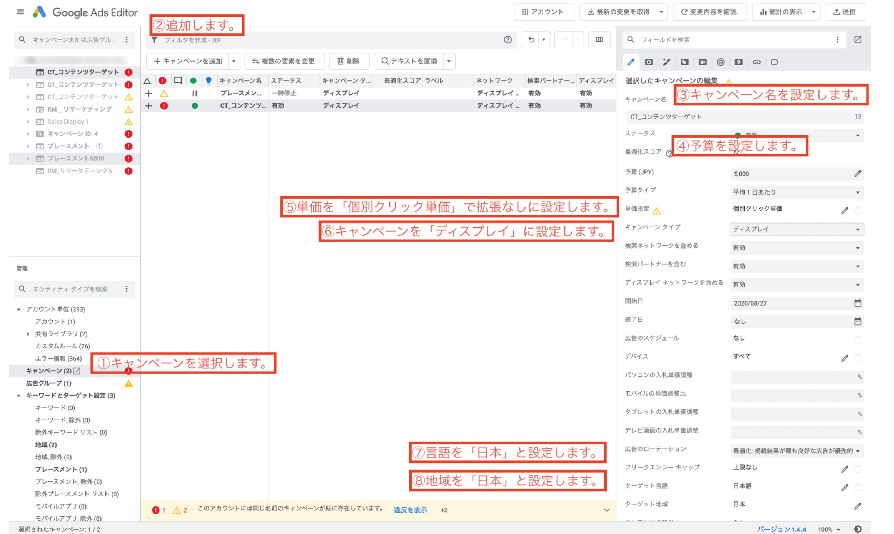894x534 pixels.
Task: Click the column chooser icon right of the undo controls
Action: 599,40
